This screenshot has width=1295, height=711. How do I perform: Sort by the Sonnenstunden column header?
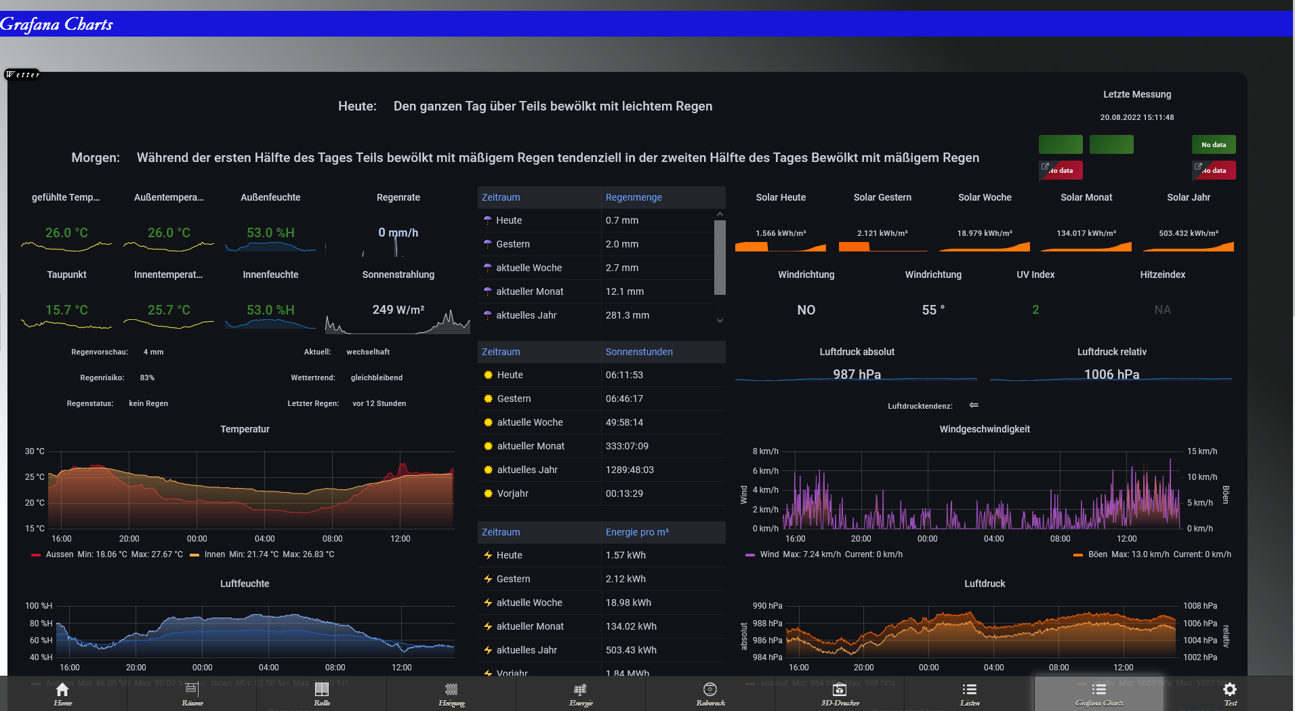point(639,352)
